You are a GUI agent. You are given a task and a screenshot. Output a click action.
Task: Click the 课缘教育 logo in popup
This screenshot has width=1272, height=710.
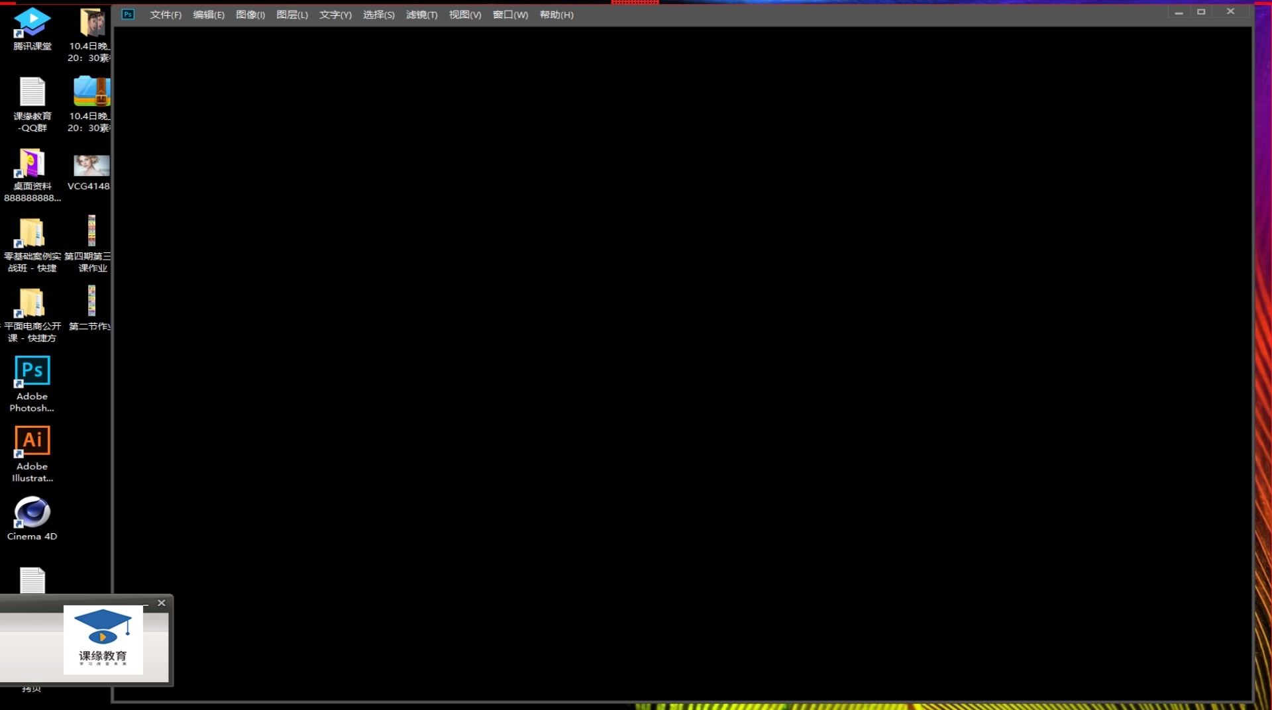[103, 639]
